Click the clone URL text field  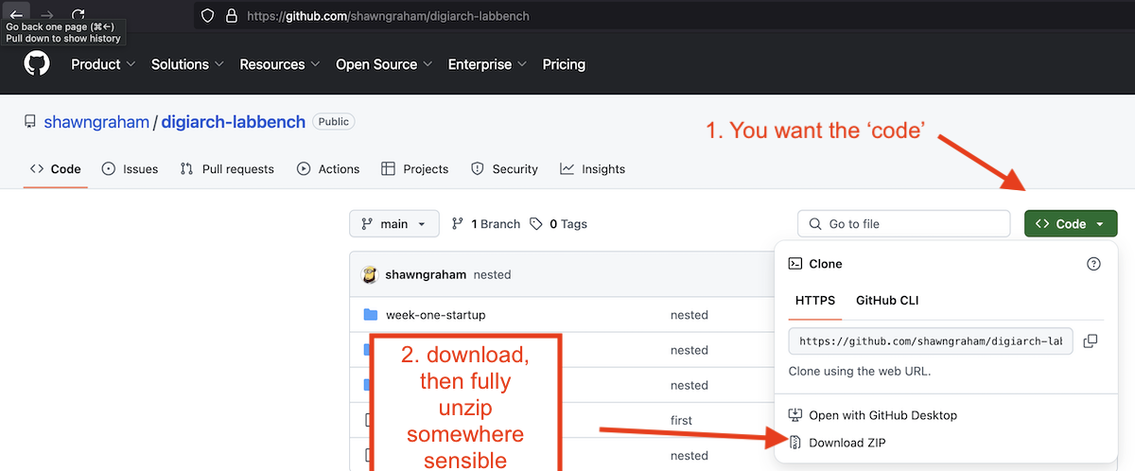click(x=931, y=340)
